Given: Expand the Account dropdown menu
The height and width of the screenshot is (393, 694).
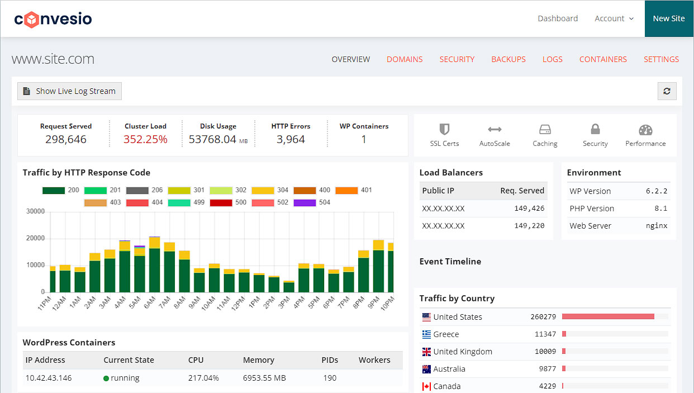Looking at the screenshot, I should click(x=614, y=18).
